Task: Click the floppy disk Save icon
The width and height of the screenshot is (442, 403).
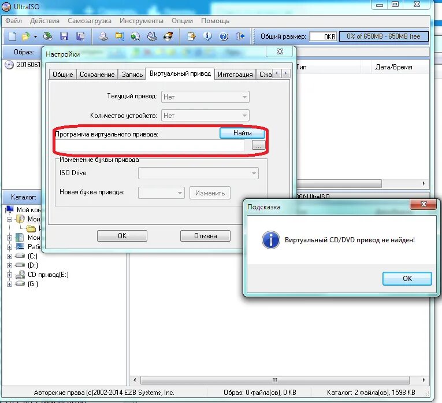Action: pos(64,36)
